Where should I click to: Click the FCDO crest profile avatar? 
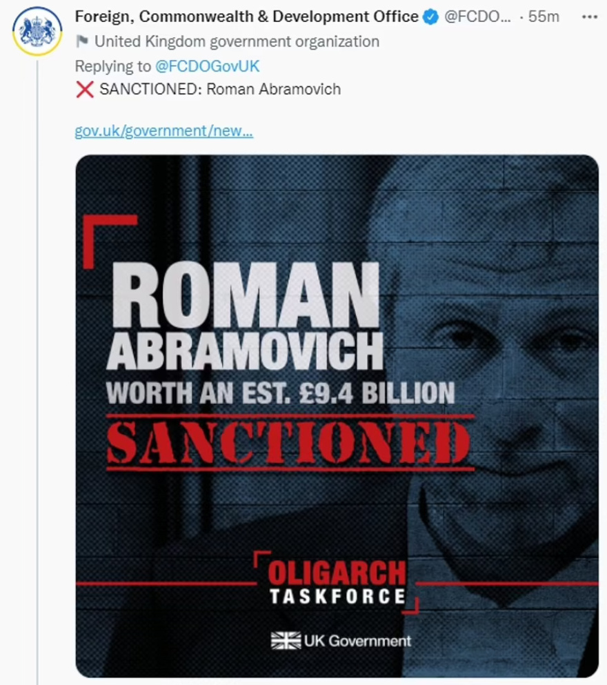pos(37,30)
